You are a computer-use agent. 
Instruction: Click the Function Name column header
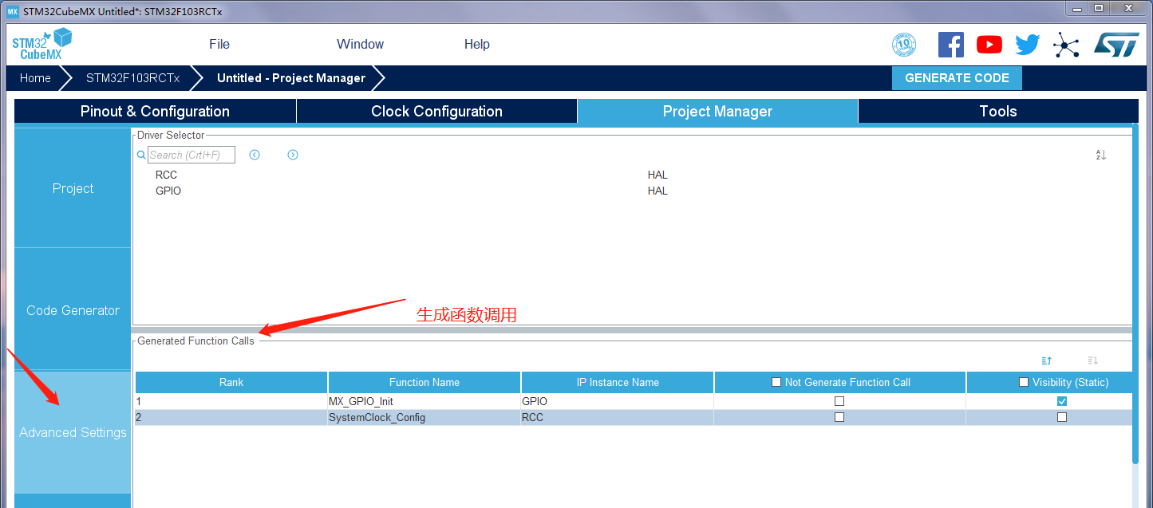(x=424, y=382)
